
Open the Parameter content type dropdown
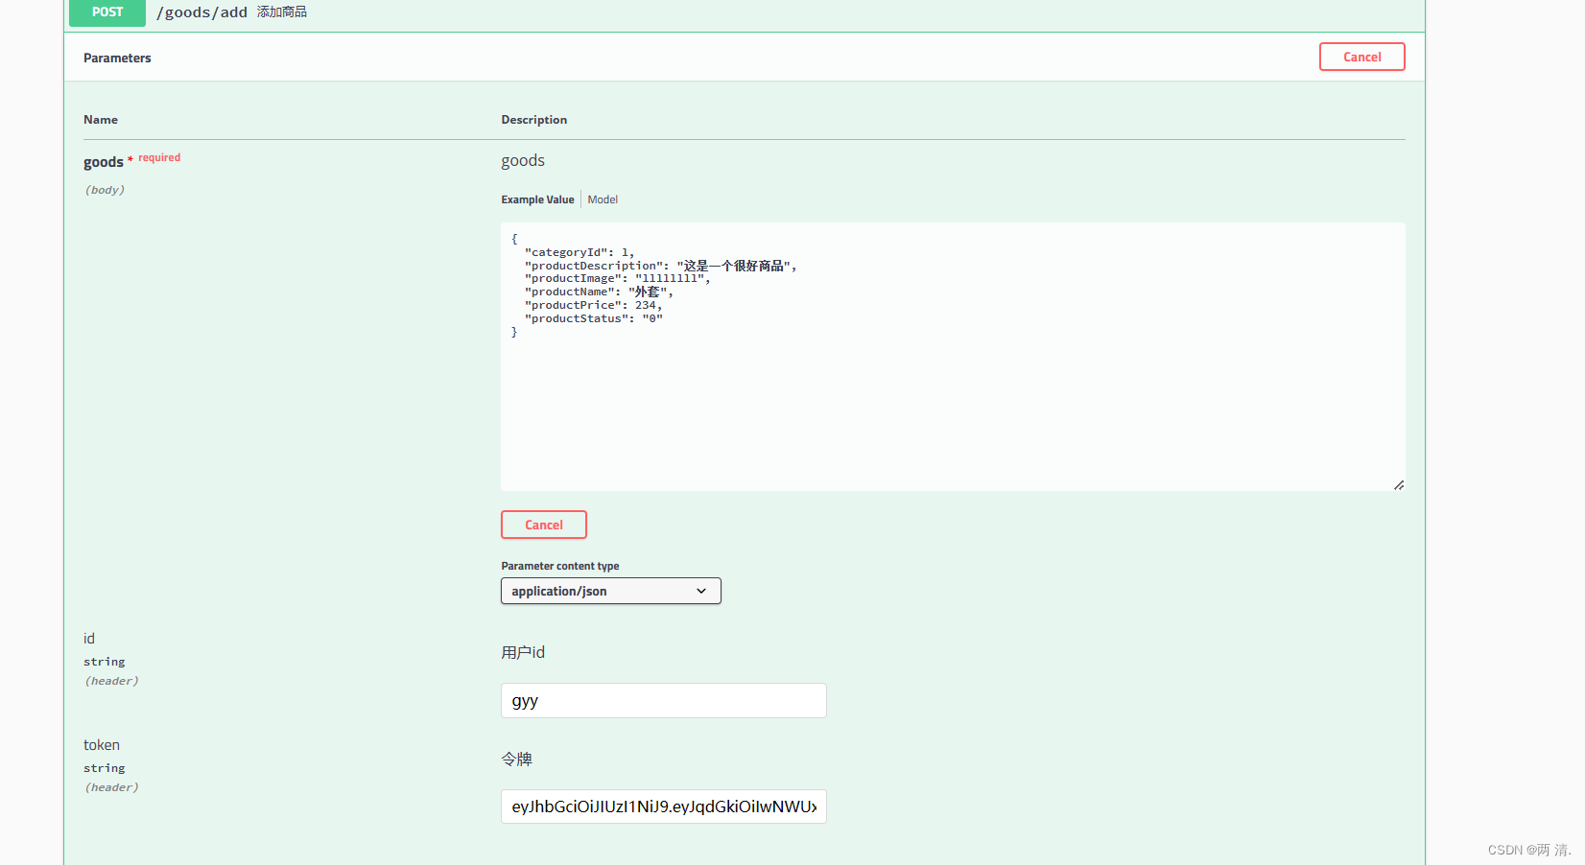tap(611, 591)
